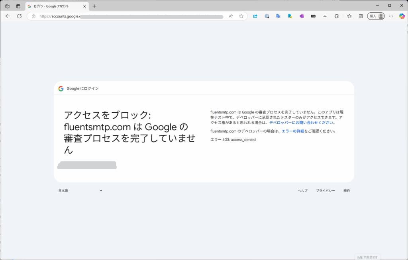Select the ログイン - Google アカウント tab

57,6
